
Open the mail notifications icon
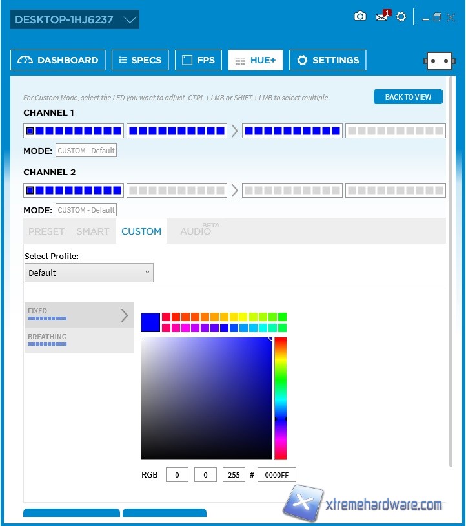pyautogui.click(x=382, y=16)
